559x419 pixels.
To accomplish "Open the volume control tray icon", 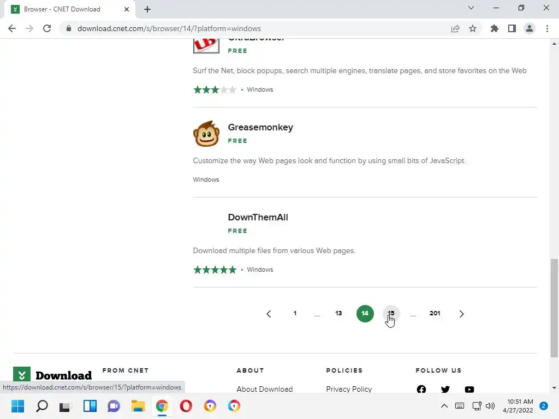I will (490, 406).
